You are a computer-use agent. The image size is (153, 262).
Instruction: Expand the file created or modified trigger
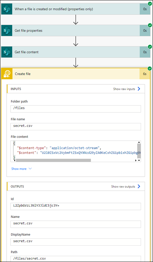76,9
